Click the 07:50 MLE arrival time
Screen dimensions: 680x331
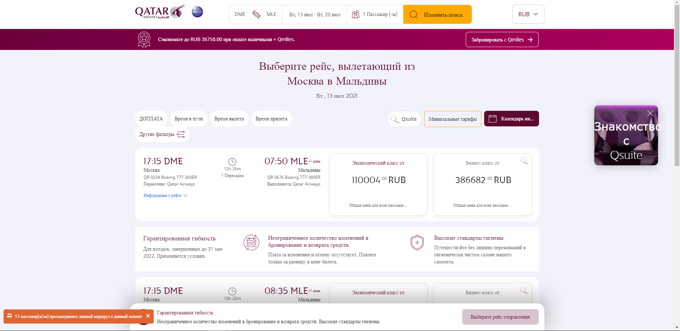click(x=286, y=161)
